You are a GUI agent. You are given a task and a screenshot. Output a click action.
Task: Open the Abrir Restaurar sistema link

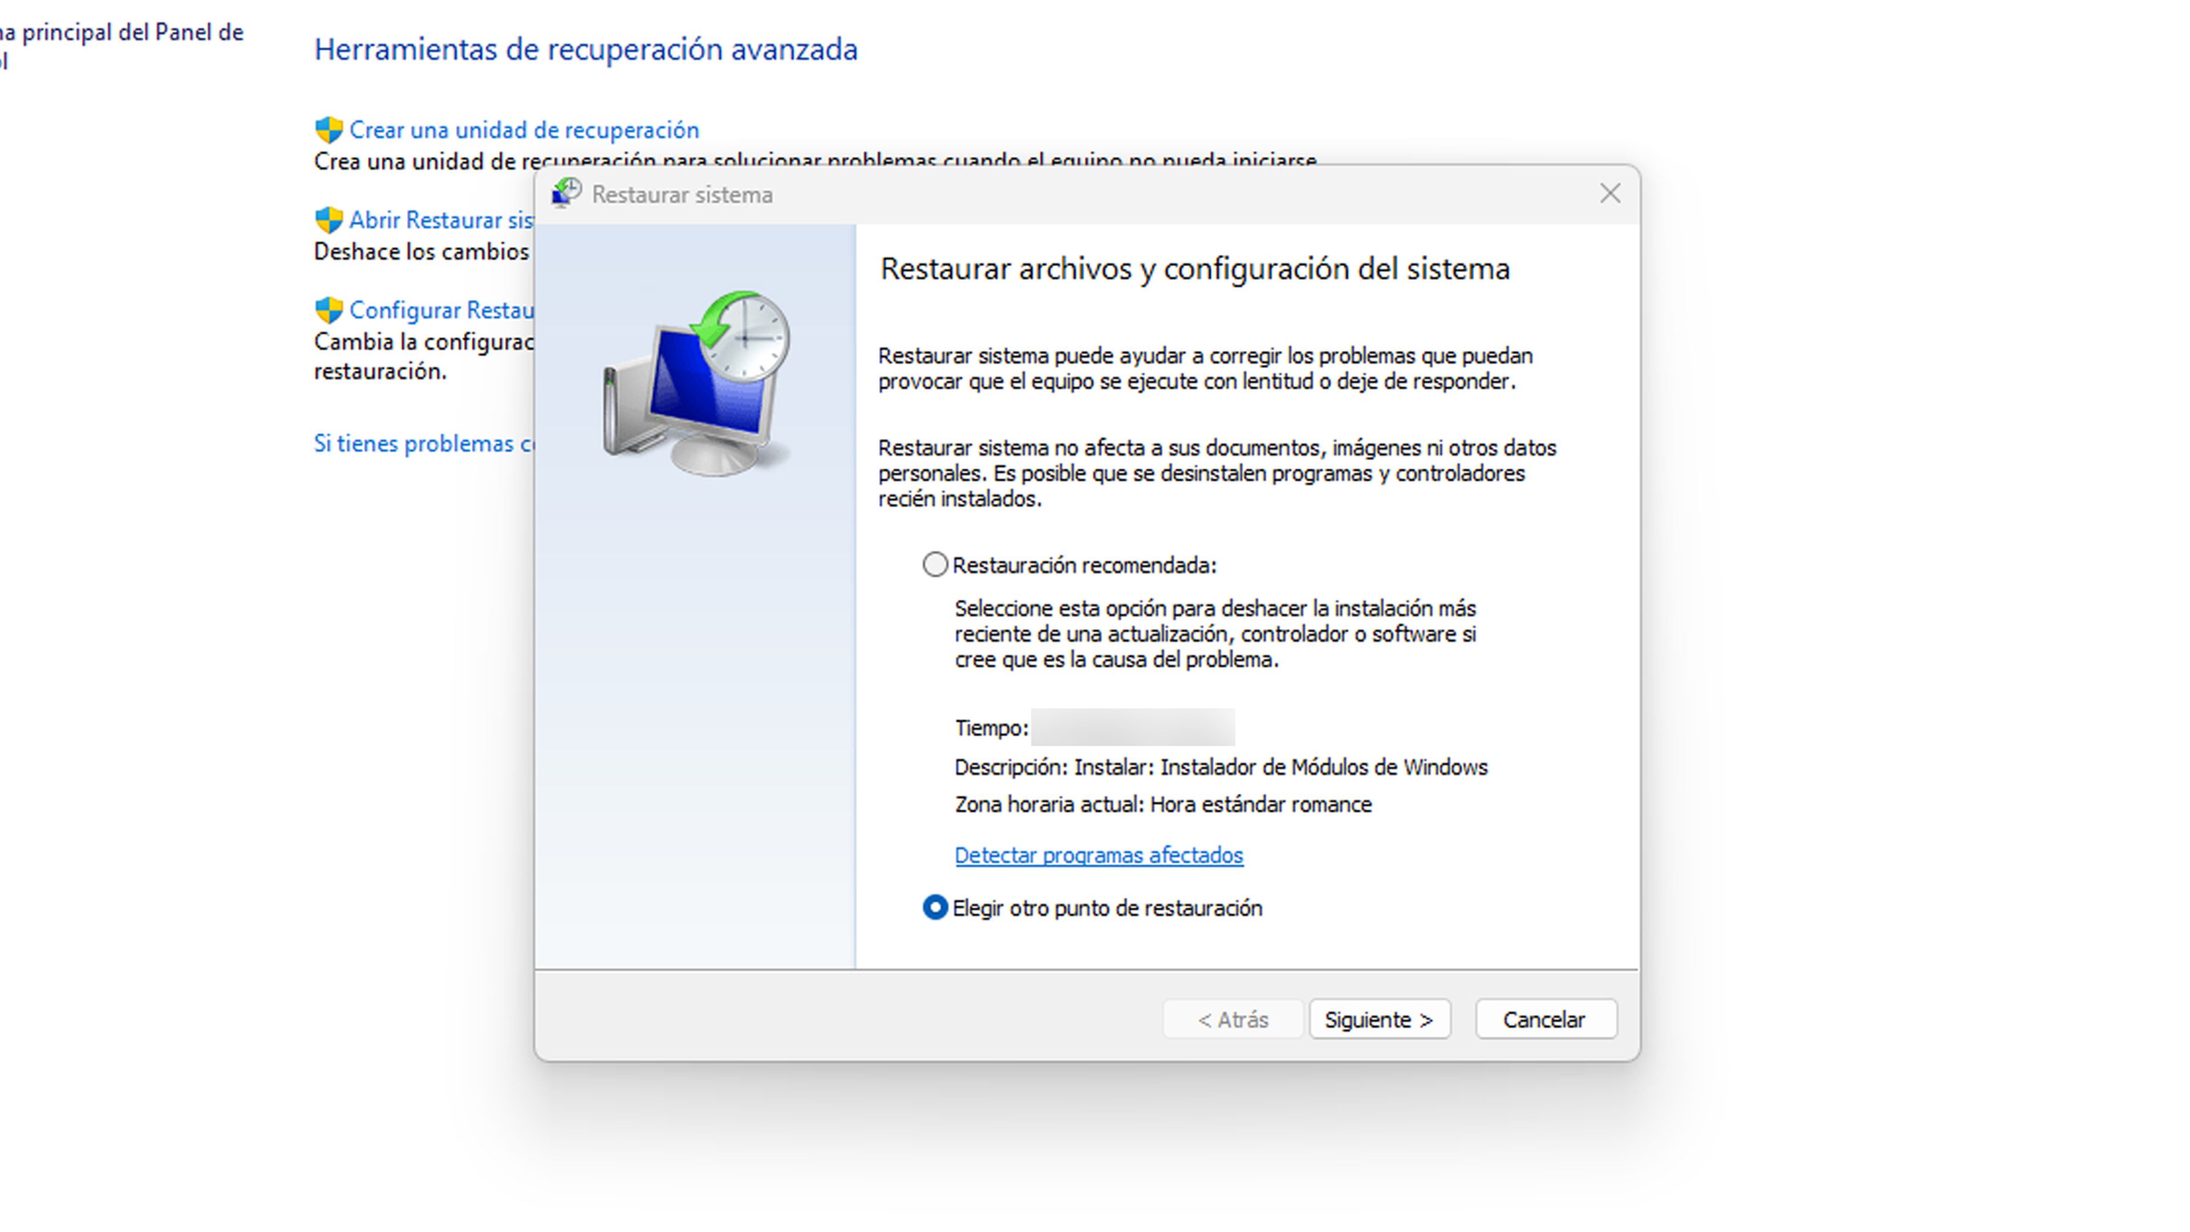tap(441, 220)
